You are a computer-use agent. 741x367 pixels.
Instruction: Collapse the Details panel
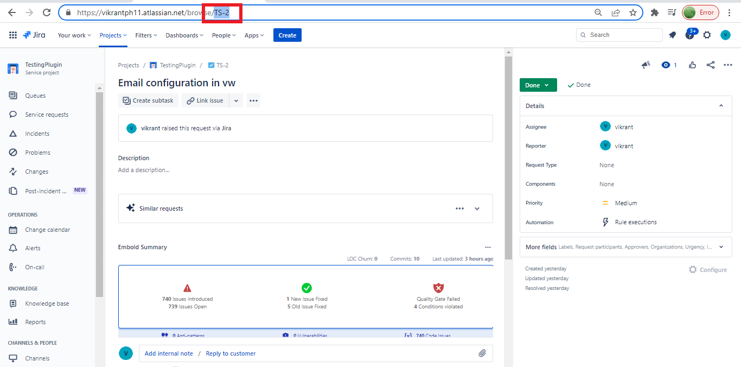tap(721, 105)
